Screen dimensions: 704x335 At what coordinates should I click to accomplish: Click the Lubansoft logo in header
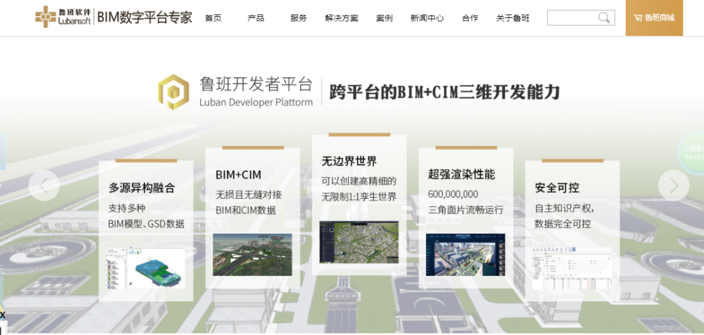63,17
